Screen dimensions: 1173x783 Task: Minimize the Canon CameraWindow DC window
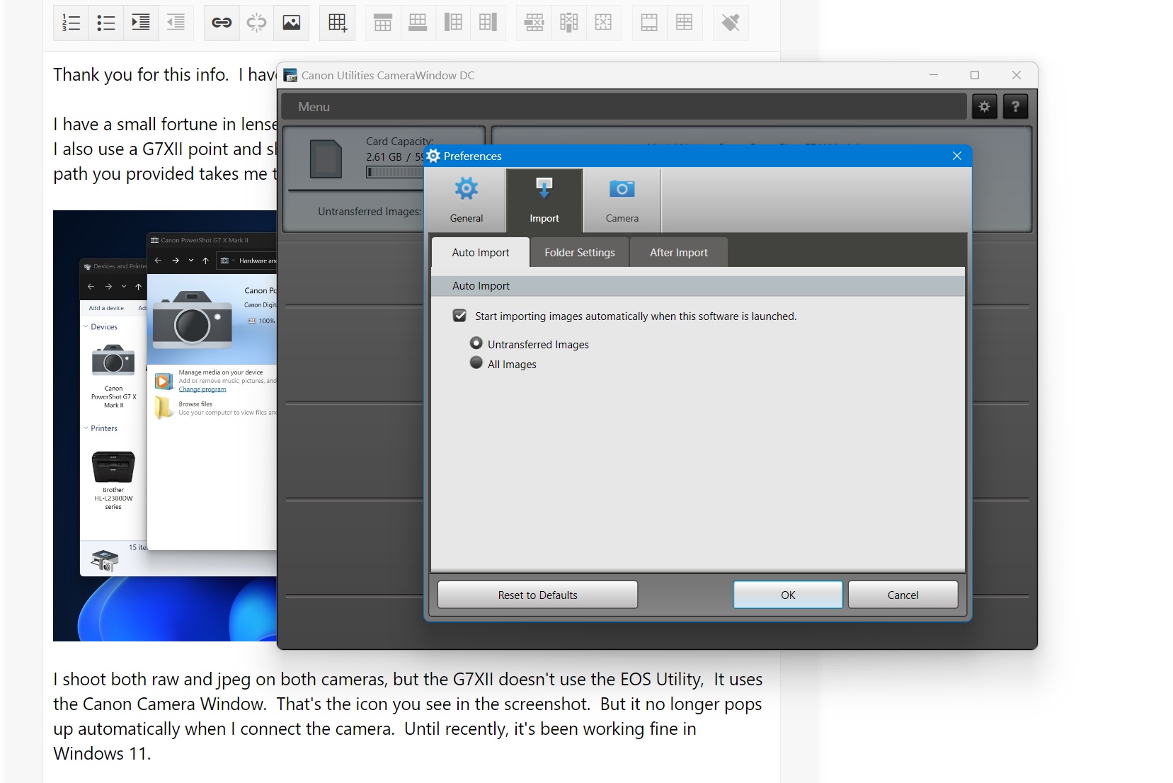(934, 75)
